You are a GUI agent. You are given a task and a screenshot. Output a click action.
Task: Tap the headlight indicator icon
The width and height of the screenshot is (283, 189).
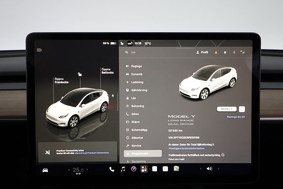click(x=39, y=50)
